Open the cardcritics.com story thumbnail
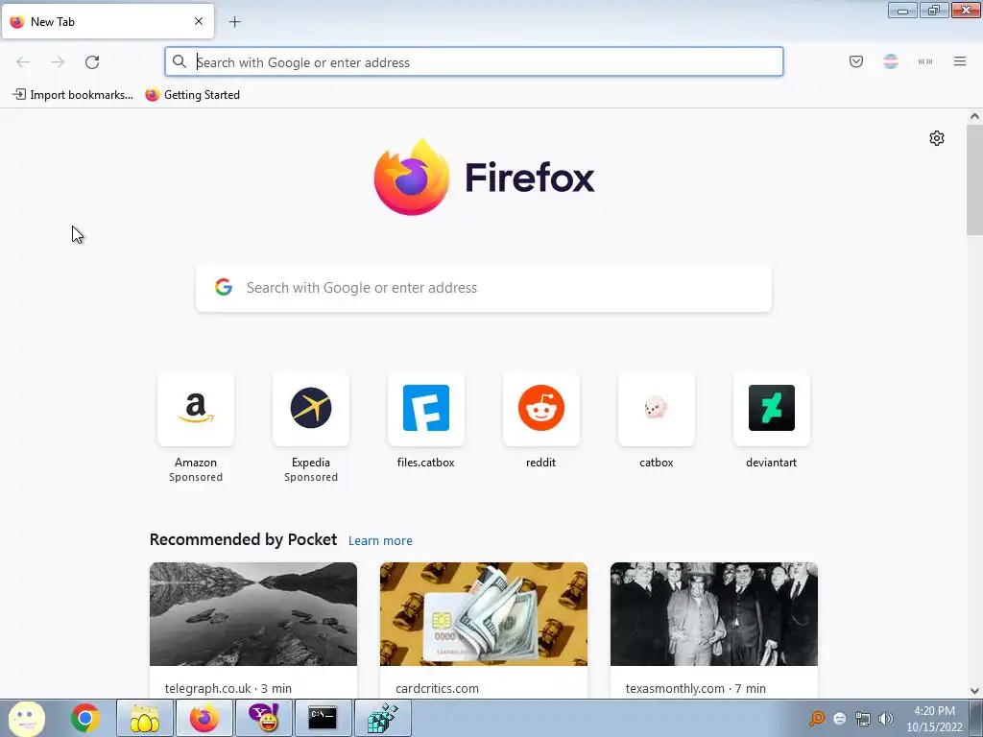Screen dimensions: 983x737 pyautogui.click(x=484, y=614)
